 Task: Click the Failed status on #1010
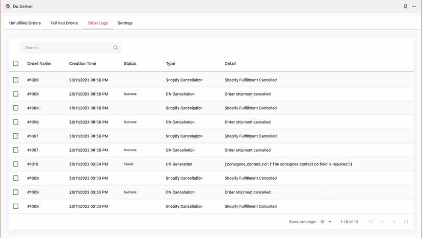(x=128, y=164)
